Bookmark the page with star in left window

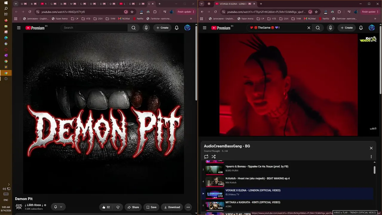132,12
